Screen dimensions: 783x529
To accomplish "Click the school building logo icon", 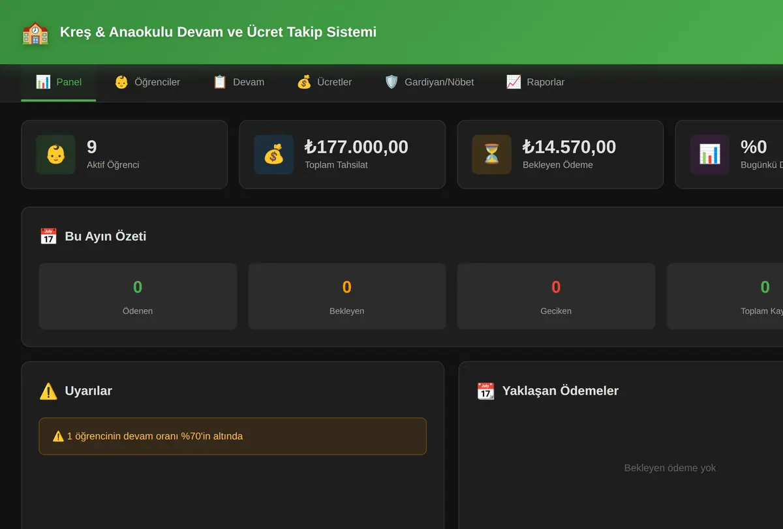I will [x=35, y=33].
